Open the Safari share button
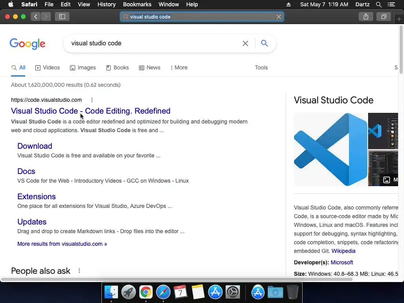Screen dimensions: 404x303 366,17
